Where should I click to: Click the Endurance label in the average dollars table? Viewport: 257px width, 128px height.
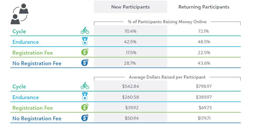coord(25,97)
